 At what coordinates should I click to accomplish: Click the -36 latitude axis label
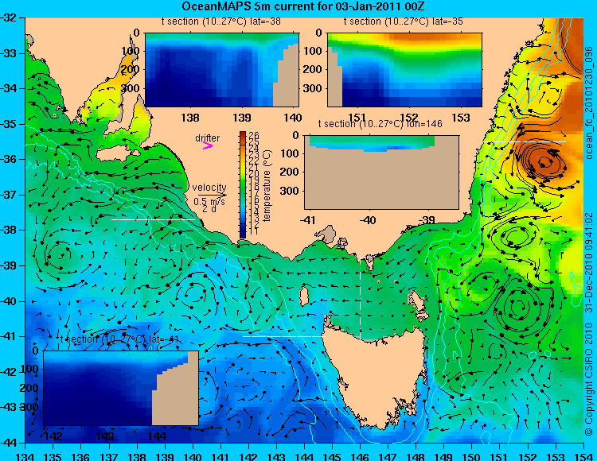pos(8,159)
